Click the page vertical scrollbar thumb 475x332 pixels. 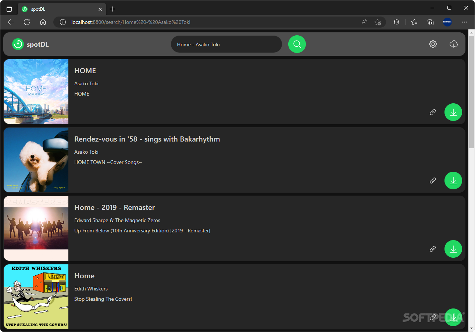pos(471,92)
